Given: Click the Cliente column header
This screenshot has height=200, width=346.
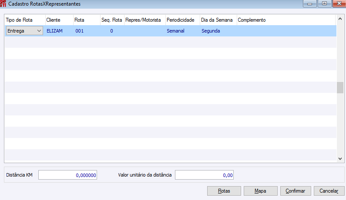Looking at the screenshot, I should point(59,20).
